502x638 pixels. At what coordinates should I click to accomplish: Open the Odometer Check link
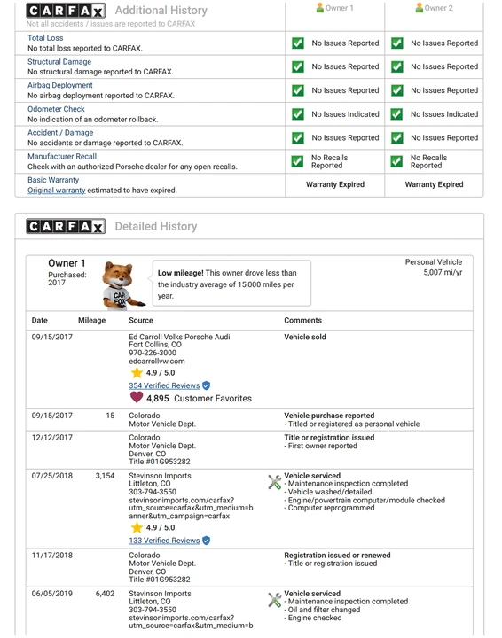coord(56,109)
